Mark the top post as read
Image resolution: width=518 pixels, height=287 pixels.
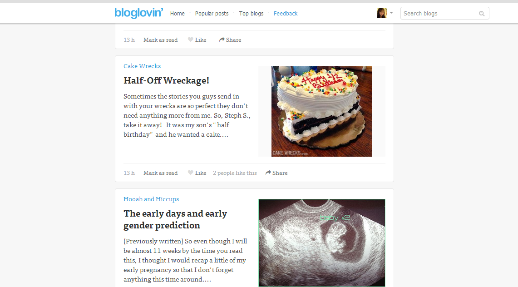click(x=160, y=40)
